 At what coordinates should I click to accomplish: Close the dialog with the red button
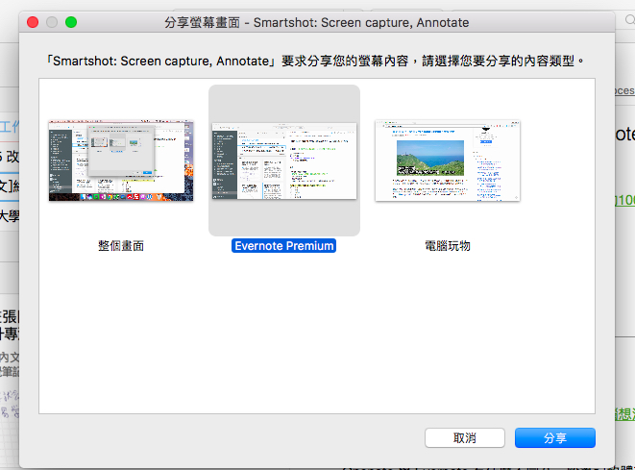[33, 21]
